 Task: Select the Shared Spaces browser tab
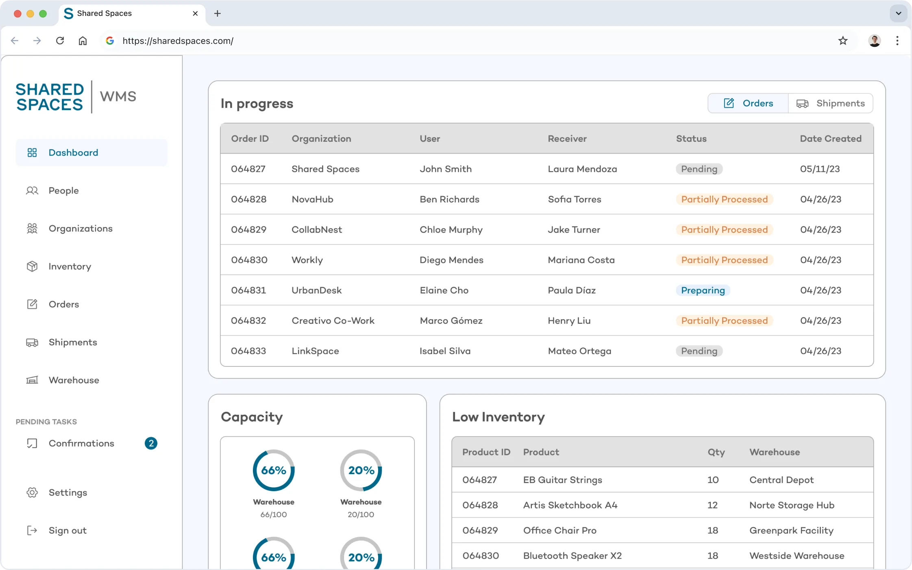tap(132, 13)
